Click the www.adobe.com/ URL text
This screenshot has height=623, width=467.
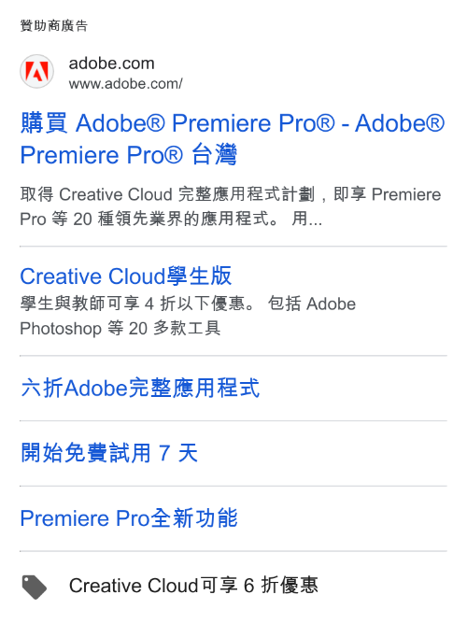tap(125, 84)
